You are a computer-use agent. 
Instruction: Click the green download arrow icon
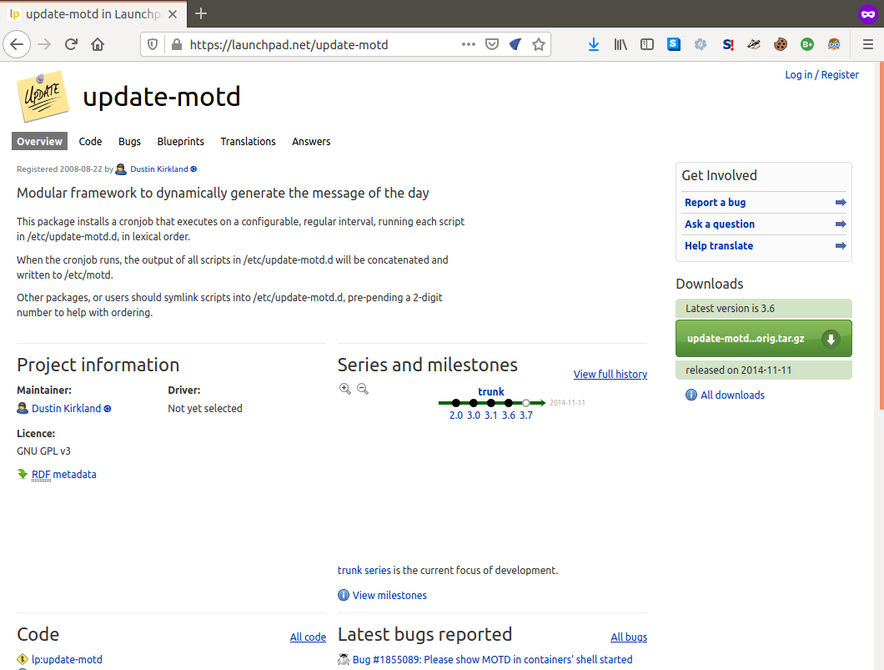point(831,339)
